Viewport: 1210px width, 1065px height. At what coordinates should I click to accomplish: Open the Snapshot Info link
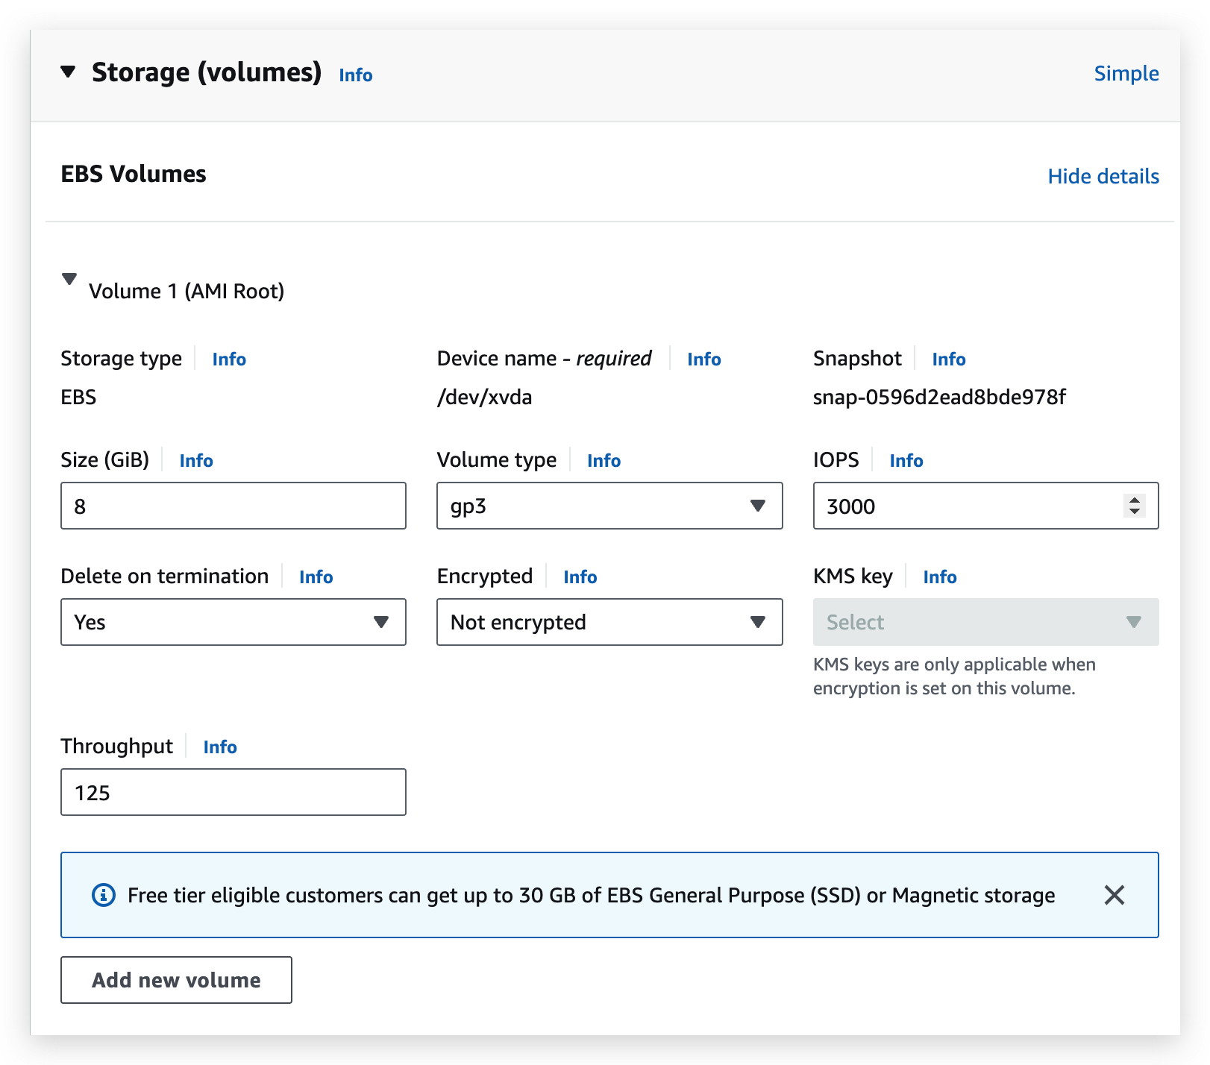pyautogui.click(x=948, y=359)
